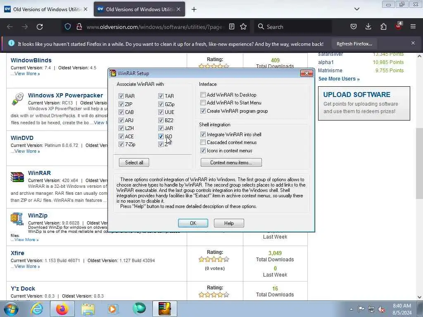Image resolution: width=423 pixels, height=317 pixels.
Task: Click the page vertical scrollbar thumb
Action: (x=419, y=163)
